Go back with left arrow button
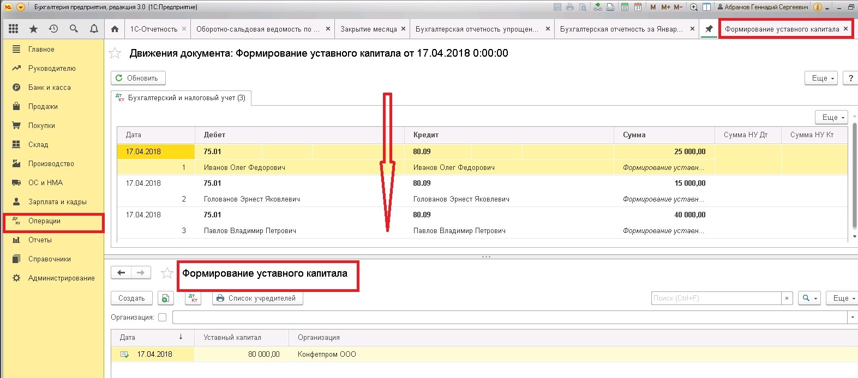This screenshot has width=858, height=378. point(121,273)
